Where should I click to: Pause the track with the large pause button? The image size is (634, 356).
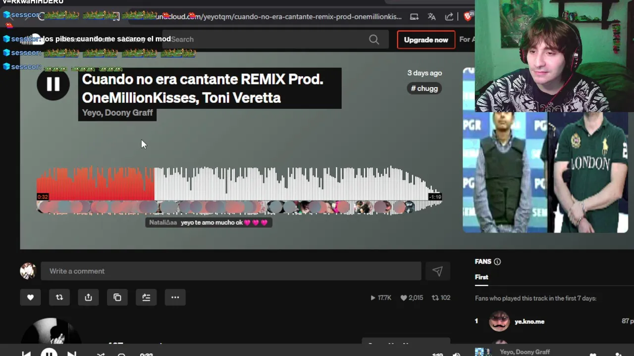click(x=53, y=84)
